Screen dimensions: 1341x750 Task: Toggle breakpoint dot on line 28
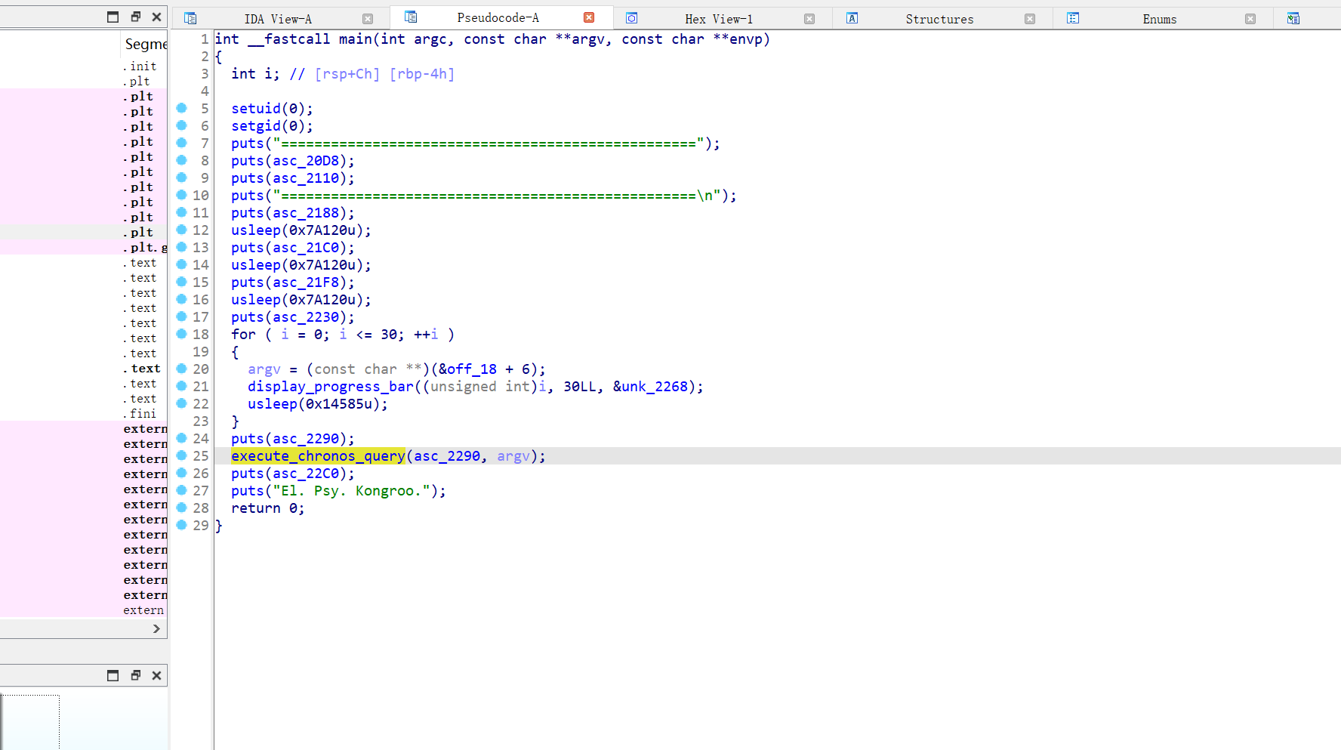pyautogui.click(x=181, y=508)
